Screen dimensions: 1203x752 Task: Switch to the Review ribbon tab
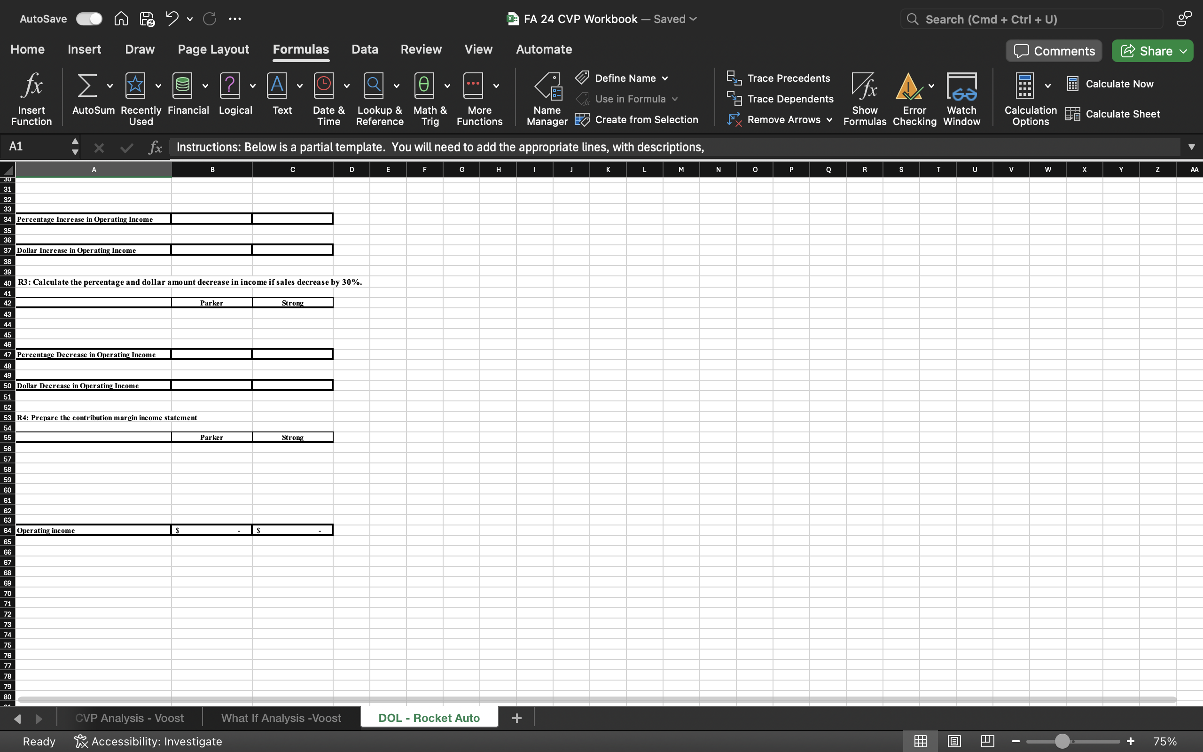[x=421, y=49]
